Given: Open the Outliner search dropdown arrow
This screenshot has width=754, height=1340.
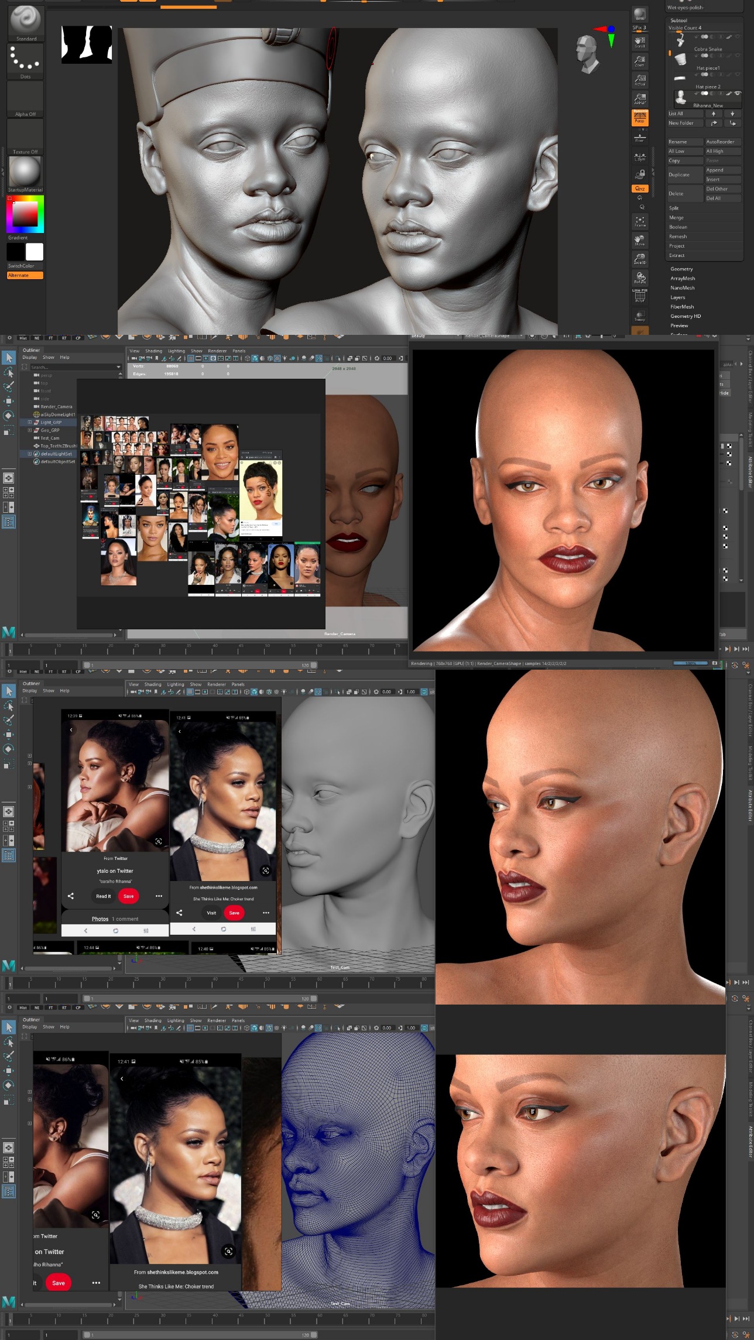Looking at the screenshot, I should [x=119, y=367].
